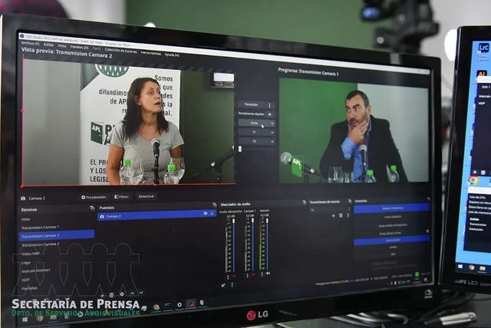Open the Editar menu
This screenshot has height=328, width=491.
point(48,45)
